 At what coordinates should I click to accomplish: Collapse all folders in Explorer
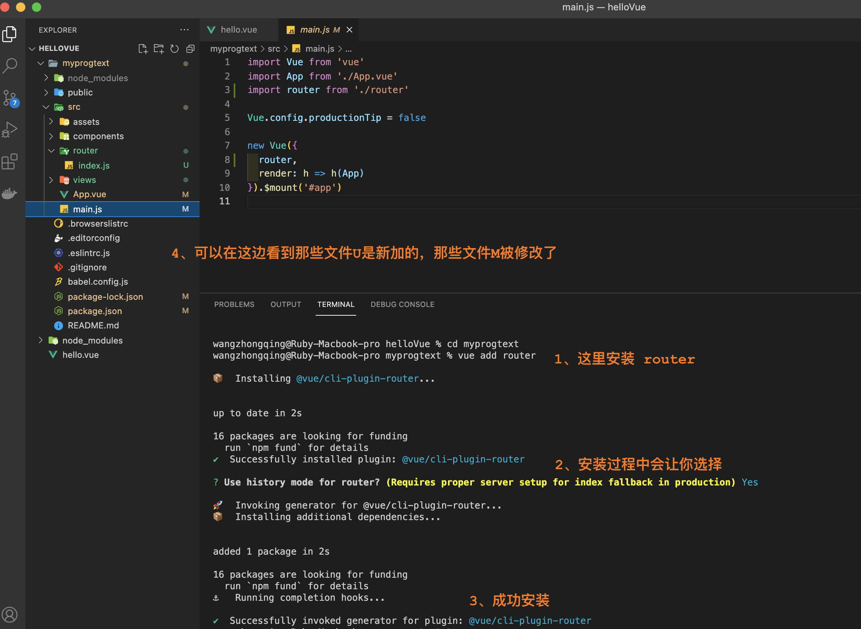pos(190,49)
